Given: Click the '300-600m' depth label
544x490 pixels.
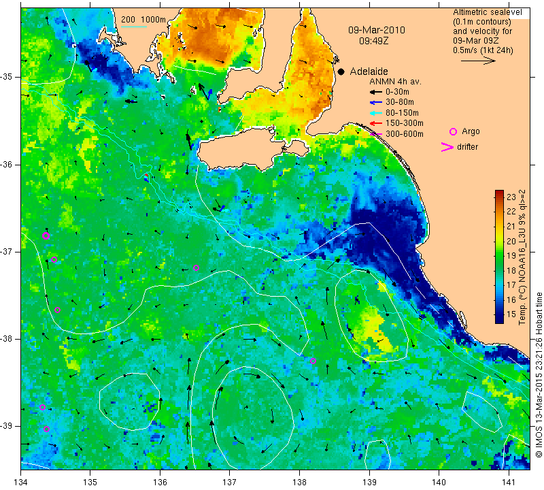Looking at the screenshot, I should [x=404, y=134].
